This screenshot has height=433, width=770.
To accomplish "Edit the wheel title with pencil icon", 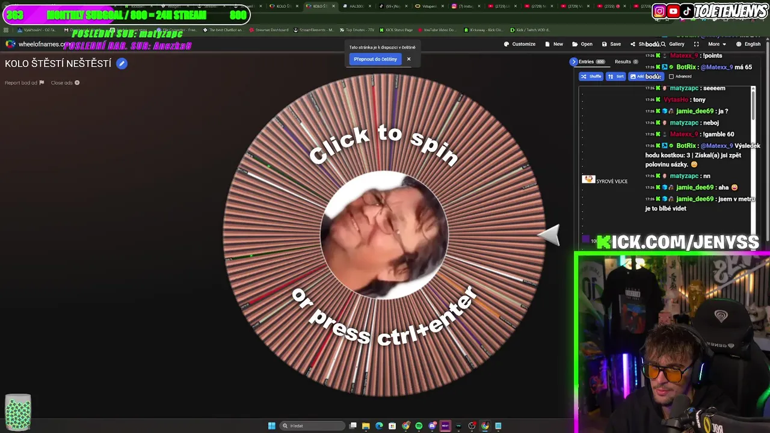I will [x=122, y=63].
